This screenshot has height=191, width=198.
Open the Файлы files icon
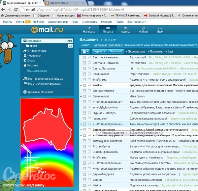pos(143,30)
